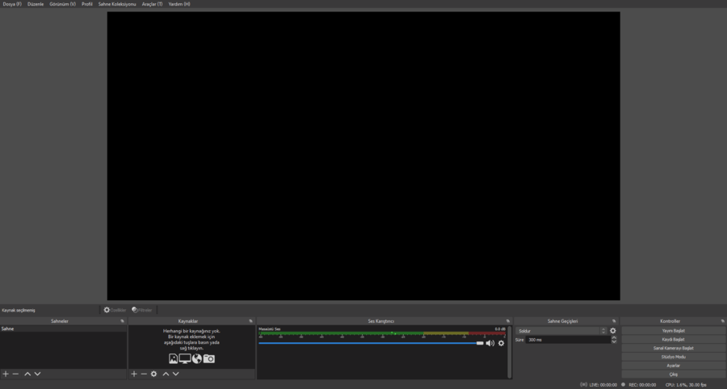The height and width of the screenshot is (389, 727).
Task: Decrease Süre duration with down arrow
Action: click(614, 341)
